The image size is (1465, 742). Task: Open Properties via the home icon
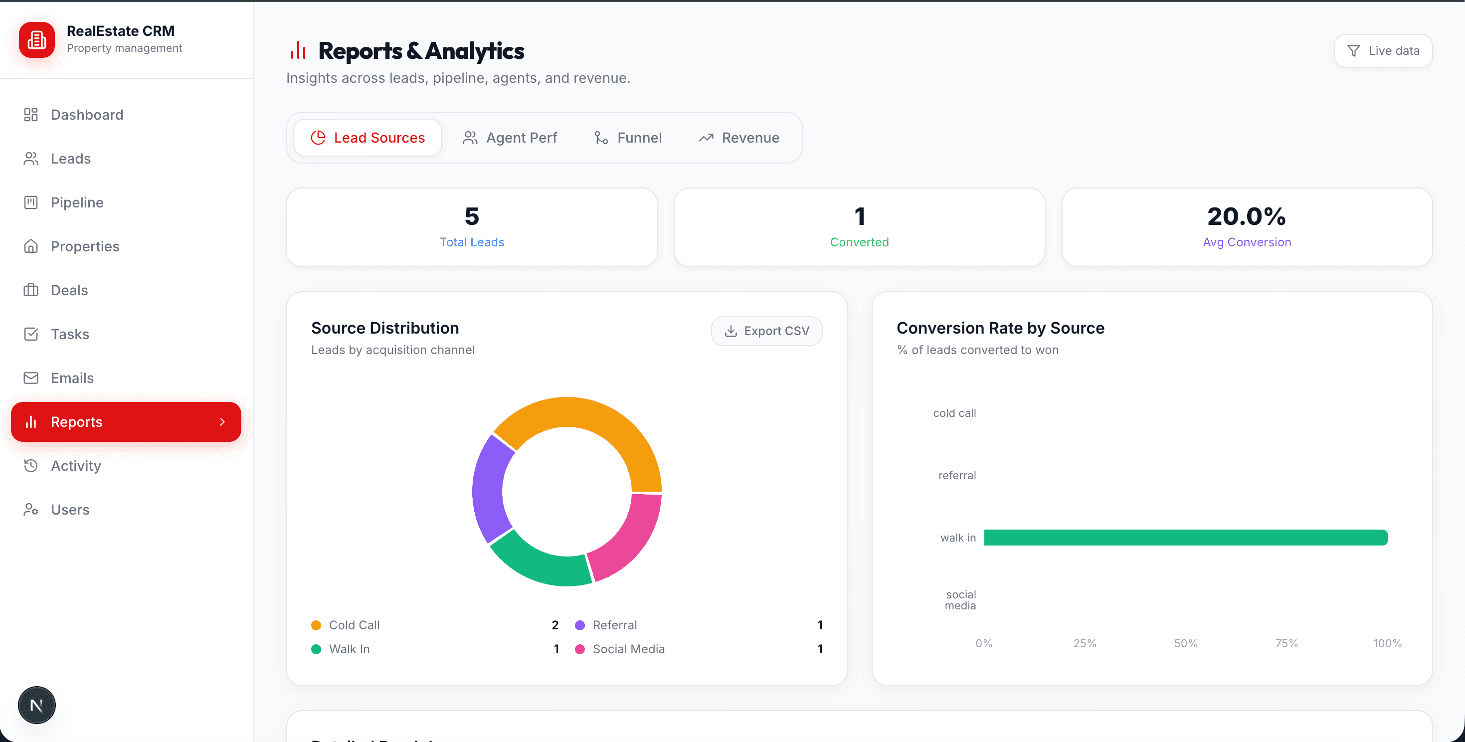pos(32,246)
